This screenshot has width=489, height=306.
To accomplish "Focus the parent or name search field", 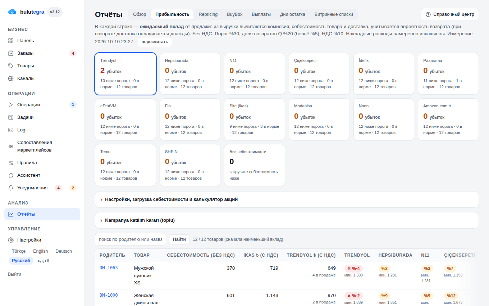I will coord(131,239).
